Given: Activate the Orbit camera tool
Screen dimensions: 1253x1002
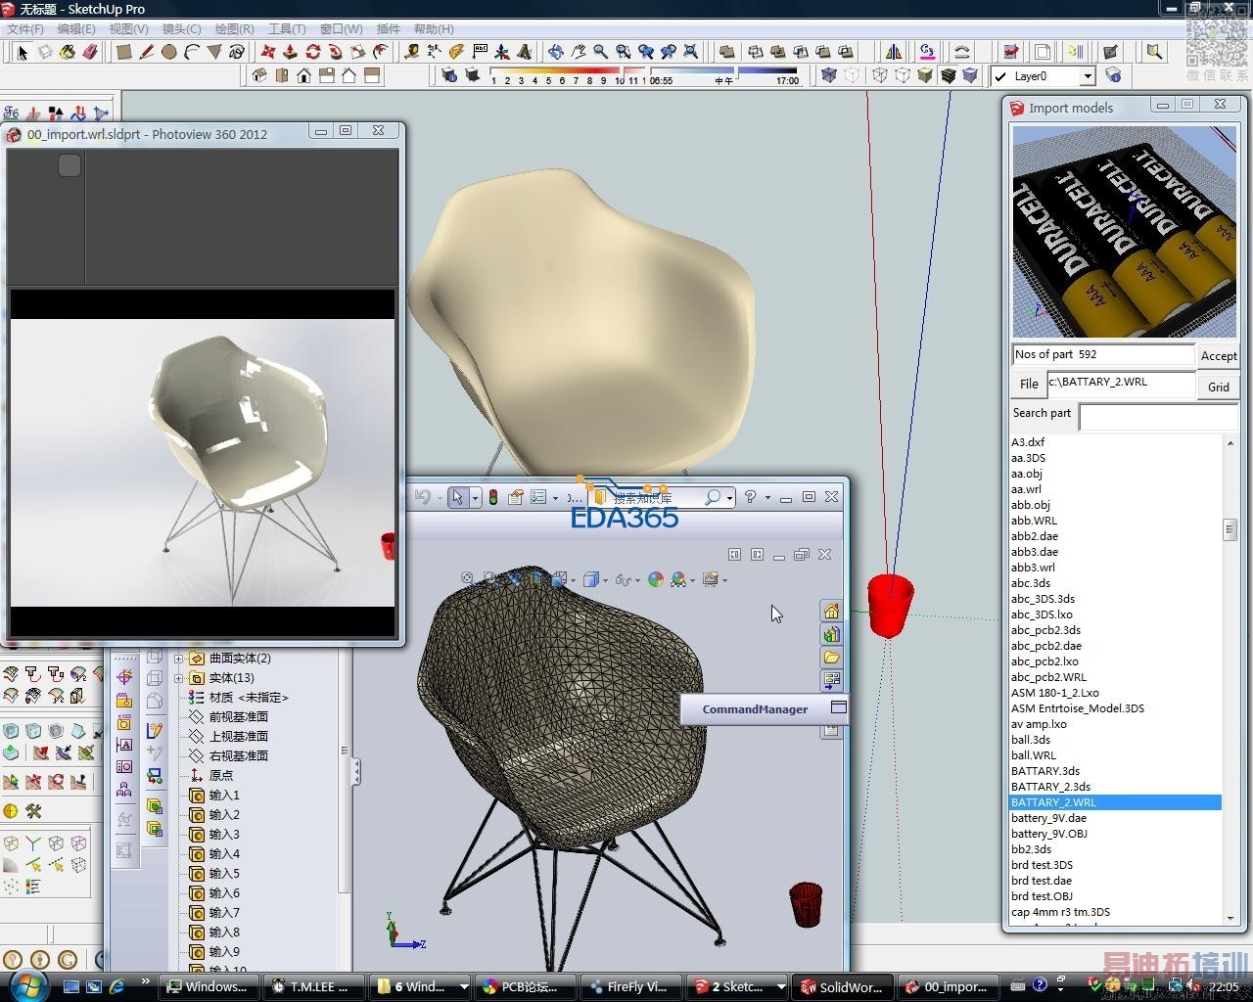Looking at the screenshot, I should point(556,52).
